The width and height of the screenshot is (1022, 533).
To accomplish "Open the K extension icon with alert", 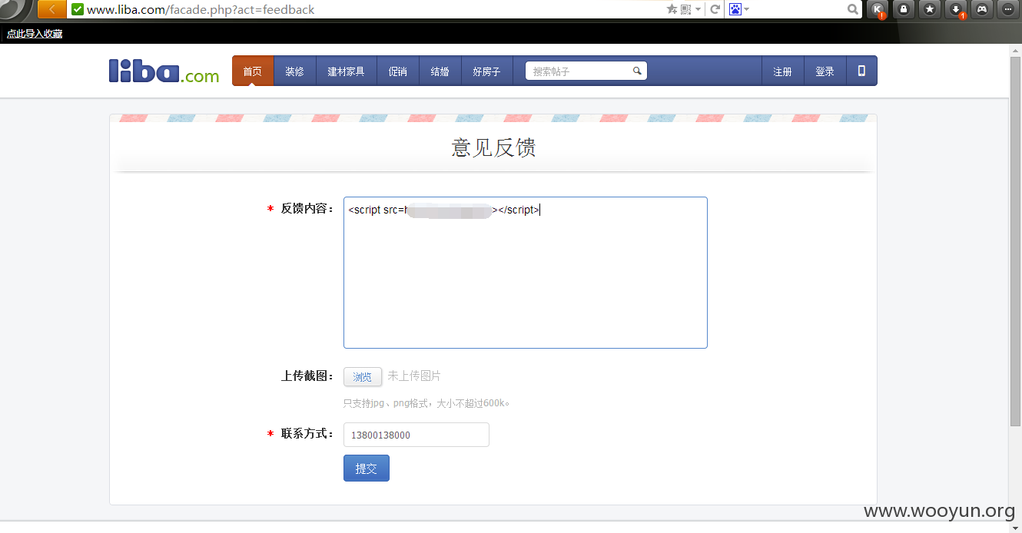I will [877, 9].
